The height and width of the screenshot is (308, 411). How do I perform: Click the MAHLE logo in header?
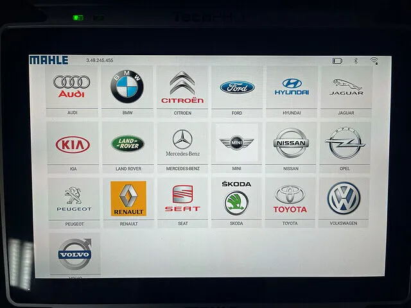point(49,60)
